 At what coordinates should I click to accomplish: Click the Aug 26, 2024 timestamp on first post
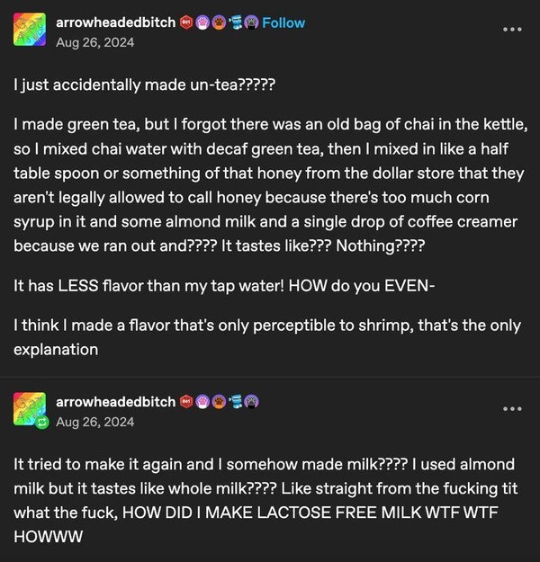tap(95, 42)
